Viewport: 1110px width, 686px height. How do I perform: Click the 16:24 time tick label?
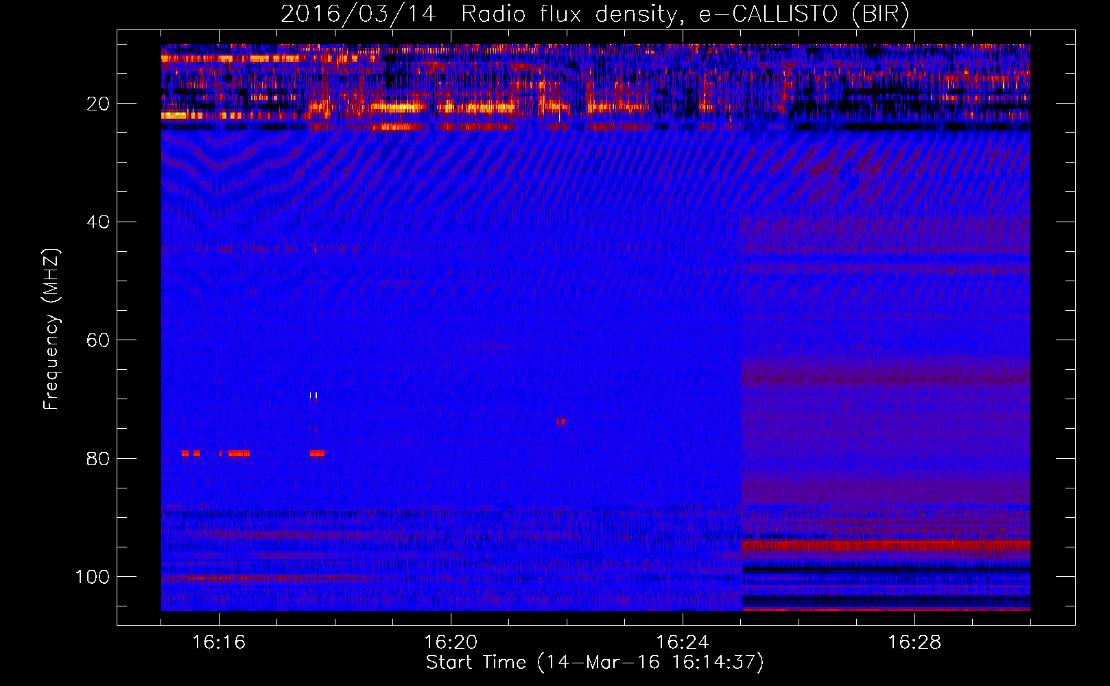(683, 643)
